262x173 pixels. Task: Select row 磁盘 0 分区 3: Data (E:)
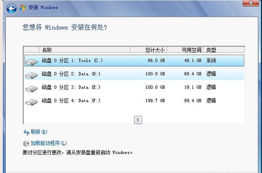[x=134, y=87]
